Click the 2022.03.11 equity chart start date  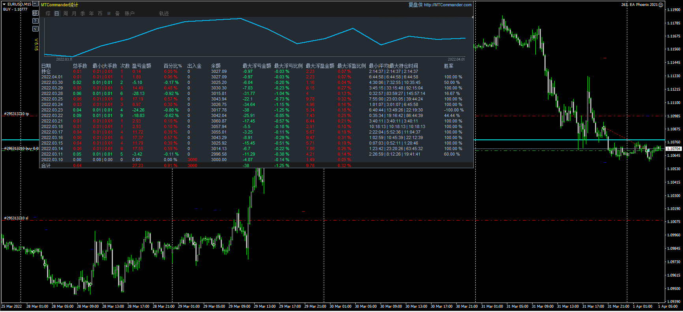64,59
